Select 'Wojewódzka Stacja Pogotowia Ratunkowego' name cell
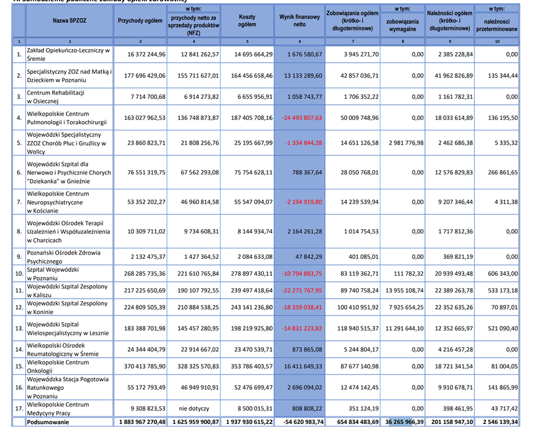Viewport: 538px width, 447px height. (x=69, y=387)
